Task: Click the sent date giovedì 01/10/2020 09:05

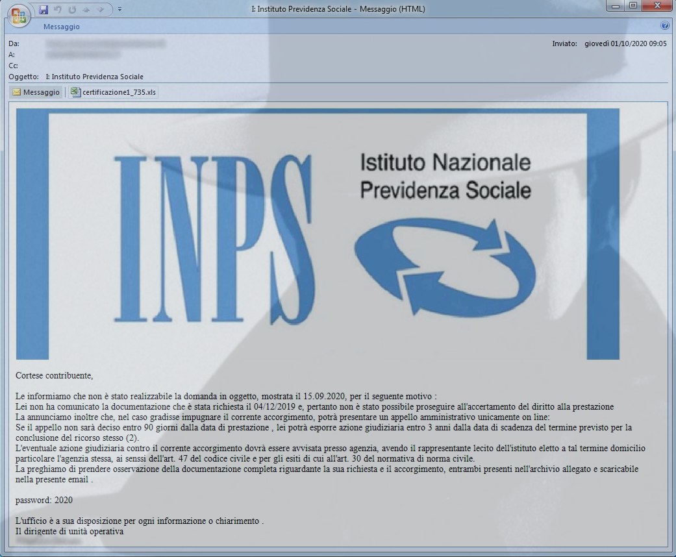Action: point(625,43)
